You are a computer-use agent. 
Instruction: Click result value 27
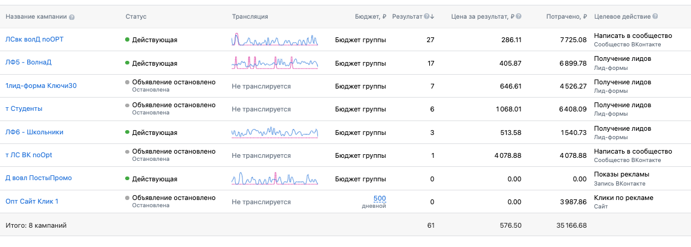tap(430, 40)
